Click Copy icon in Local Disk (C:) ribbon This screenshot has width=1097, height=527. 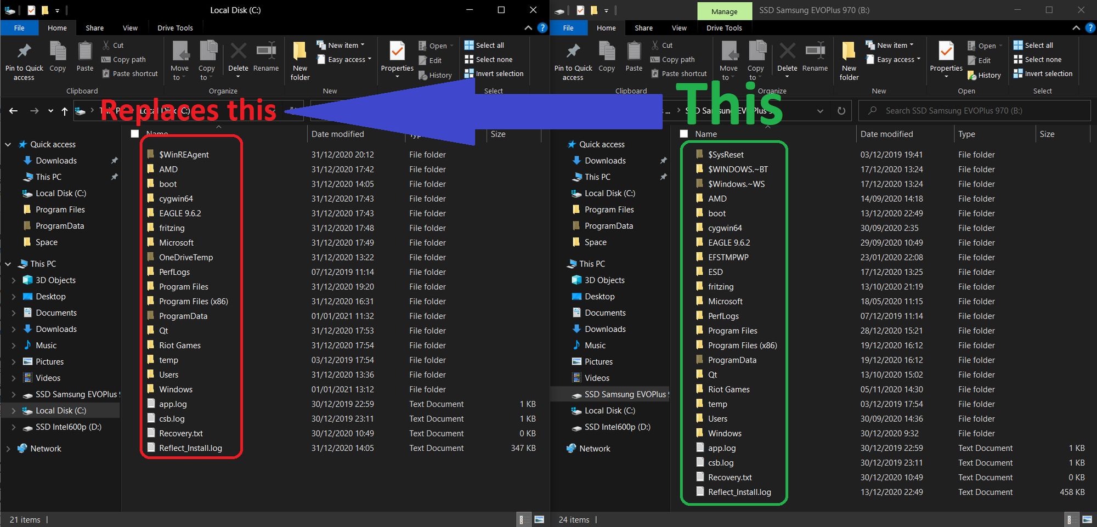click(58, 56)
